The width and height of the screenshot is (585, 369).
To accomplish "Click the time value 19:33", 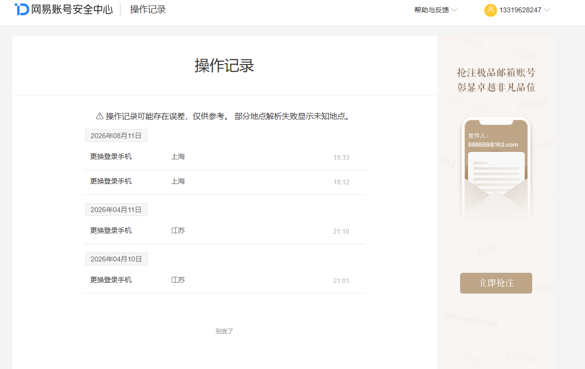I will [341, 158].
